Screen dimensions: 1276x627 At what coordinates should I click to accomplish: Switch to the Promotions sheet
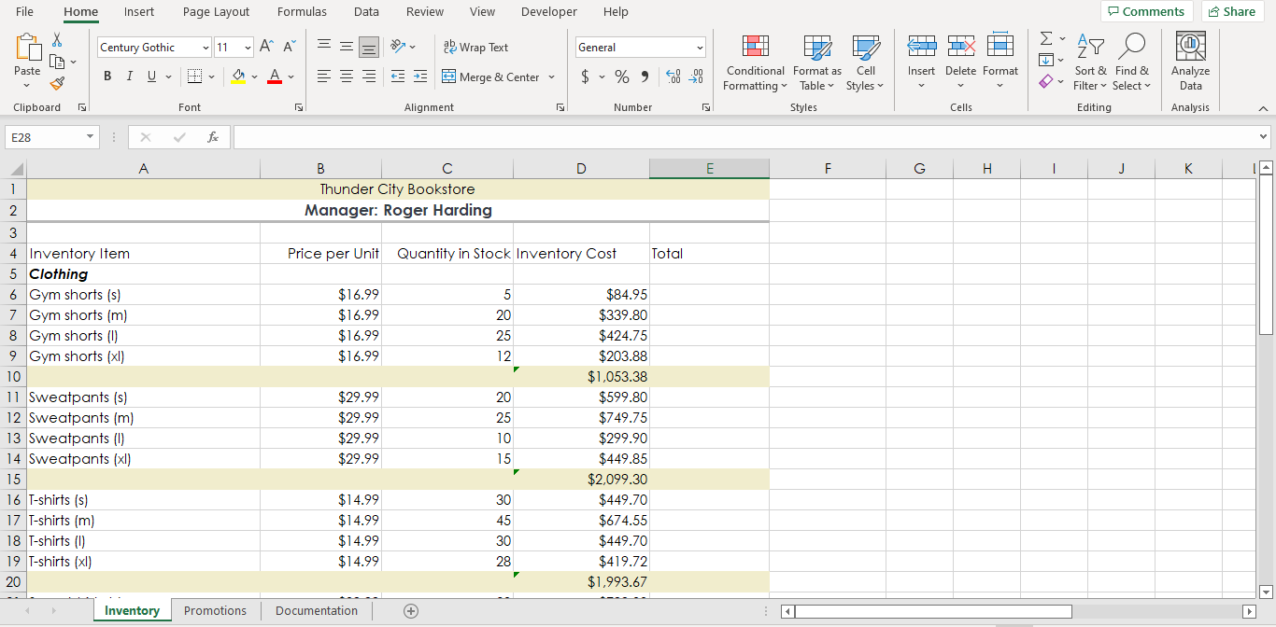pyautogui.click(x=215, y=611)
